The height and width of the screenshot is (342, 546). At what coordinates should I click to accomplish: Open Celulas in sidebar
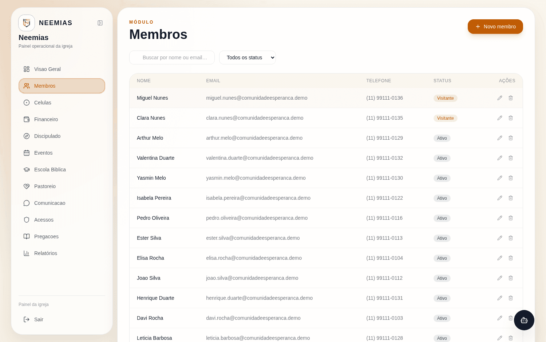62,103
